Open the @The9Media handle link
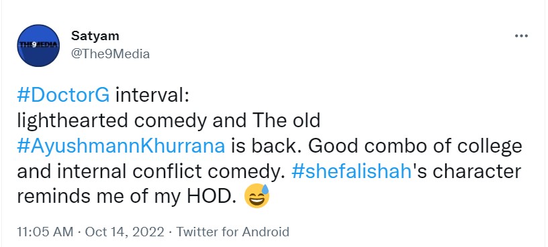Viewport: 548px width, 247px height. 110,54
